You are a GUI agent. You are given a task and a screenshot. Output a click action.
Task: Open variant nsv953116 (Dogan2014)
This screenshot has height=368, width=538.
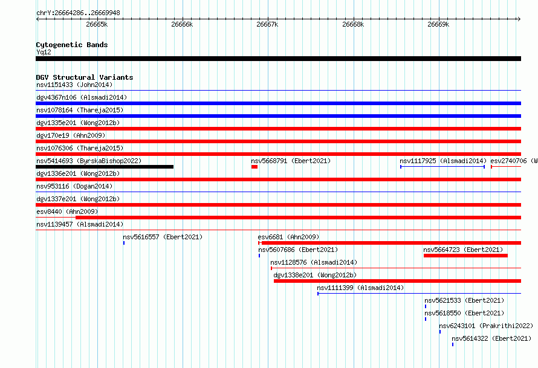tap(74, 186)
